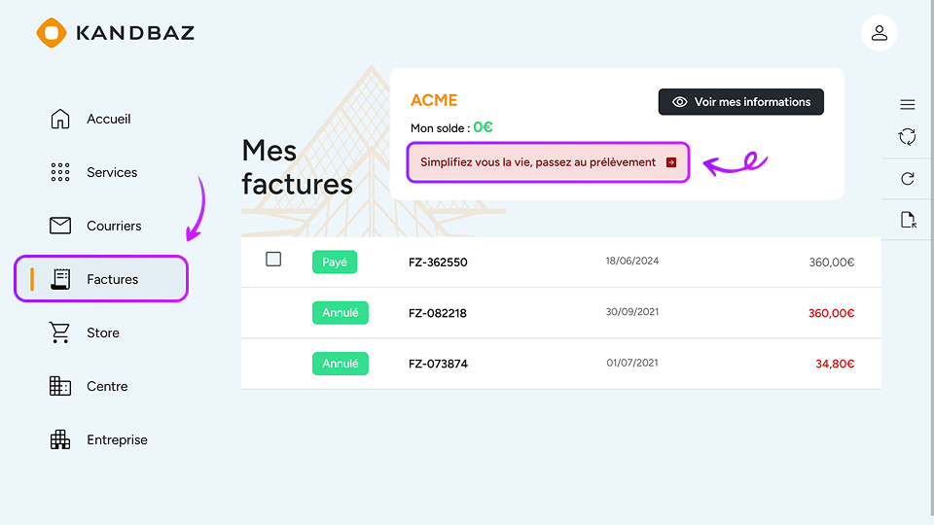Viewport: 934px width, 525px height.
Task: Click the Store shopping cart icon
Action: [60, 332]
